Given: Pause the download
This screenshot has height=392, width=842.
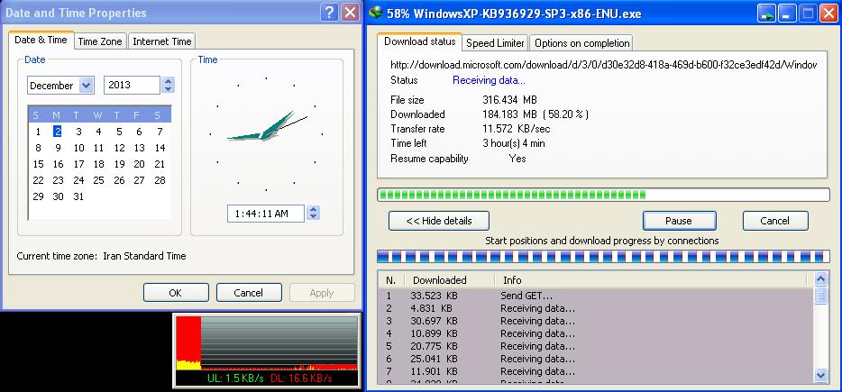Looking at the screenshot, I should tap(680, 221).
